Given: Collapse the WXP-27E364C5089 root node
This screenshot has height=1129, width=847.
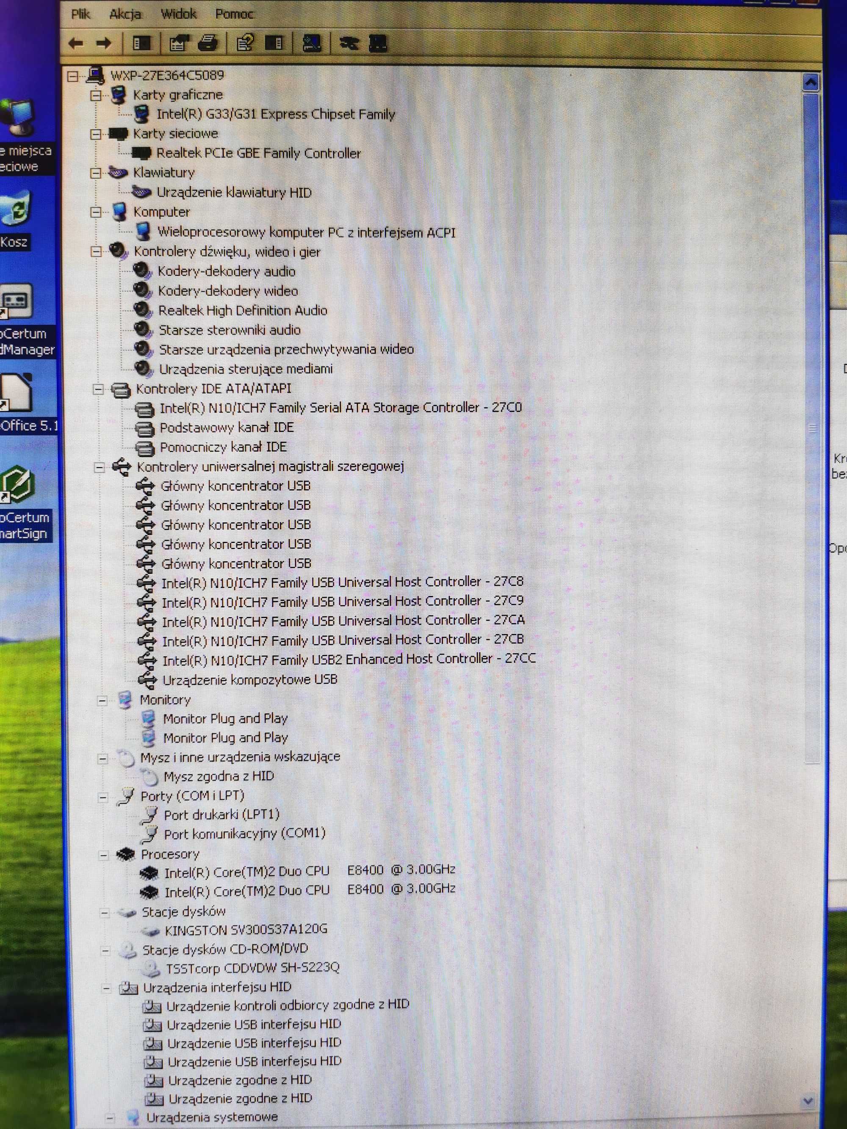Looking at the screenshot, I should [73, 76].
